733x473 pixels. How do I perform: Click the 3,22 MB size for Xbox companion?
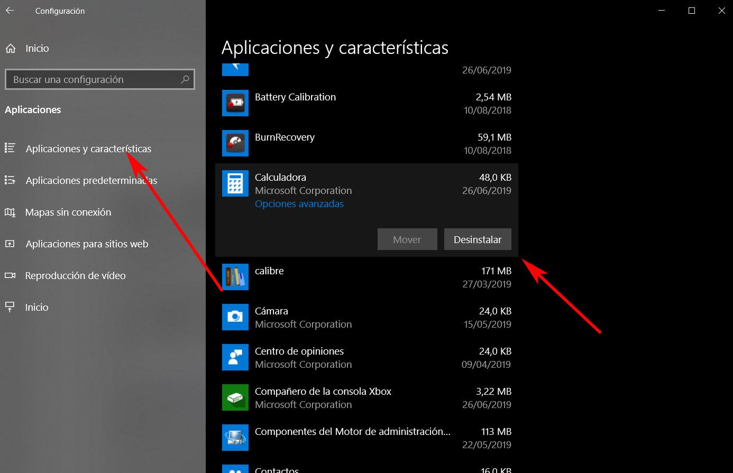tap(494, 391)
